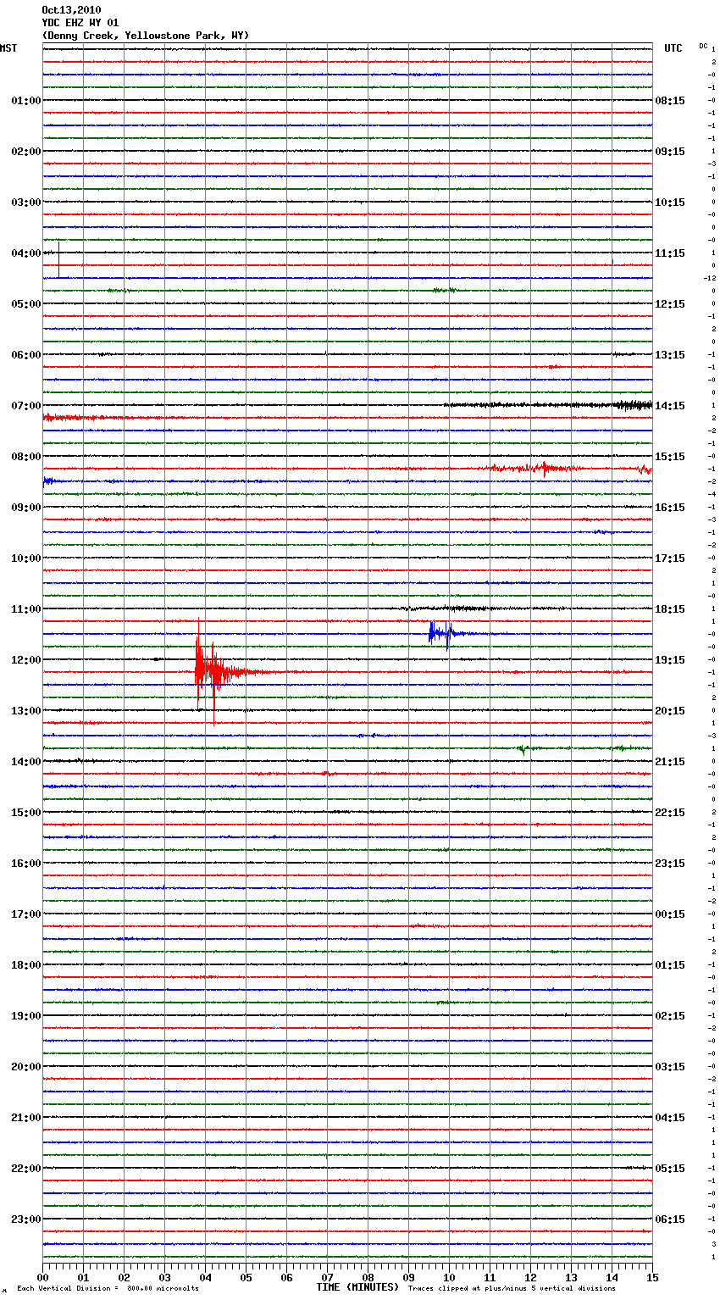Select the 03:00 MST time label

pyautogui.click(x=26, y=203)
